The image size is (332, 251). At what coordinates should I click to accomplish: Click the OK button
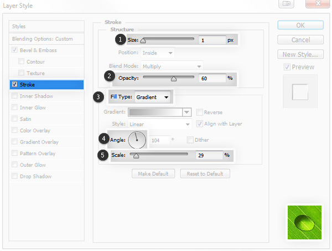(x=300, y=25)
